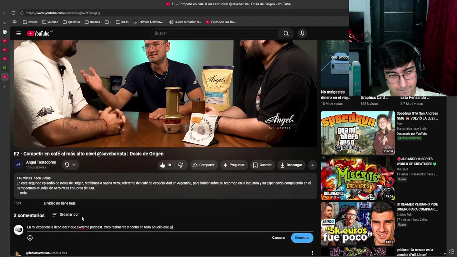The width and height of the screenshot is (457, 257).
Task: Open pabloxo la tercera es la vencida video
Action: 415,252
